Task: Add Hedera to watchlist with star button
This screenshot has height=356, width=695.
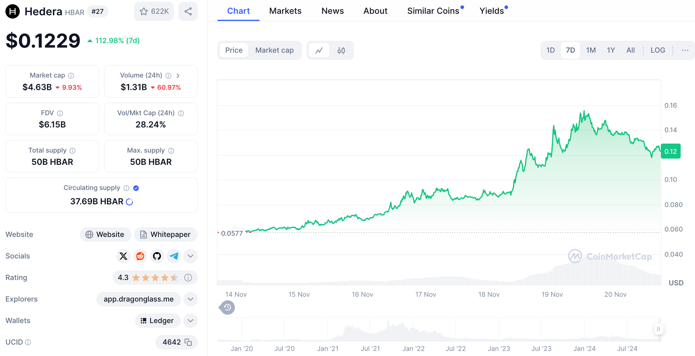Action: [154, 11]
